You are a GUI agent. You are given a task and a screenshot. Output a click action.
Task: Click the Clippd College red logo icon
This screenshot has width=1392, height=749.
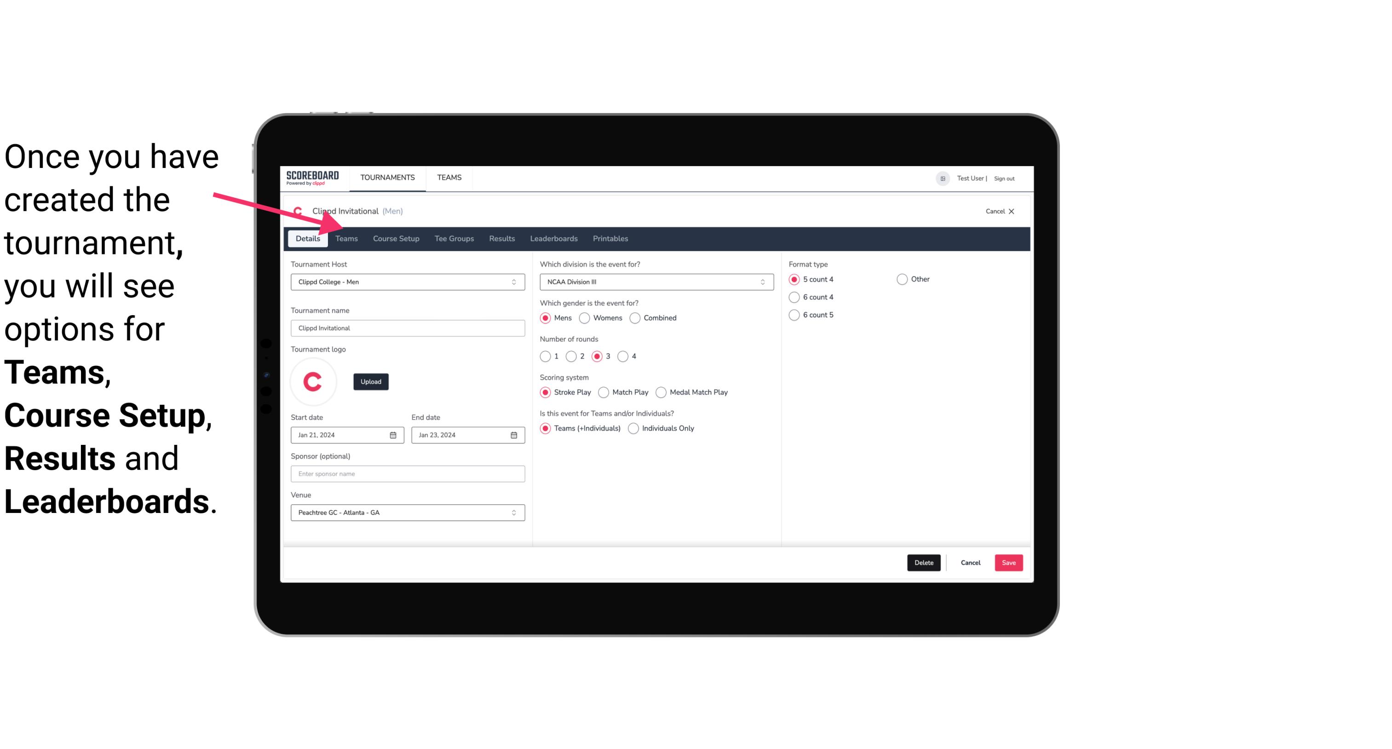click(x=314, y=380)
